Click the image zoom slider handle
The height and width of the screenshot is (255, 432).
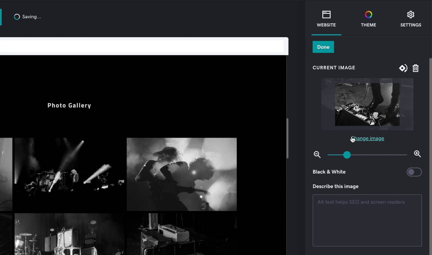(x=347, y=155)
